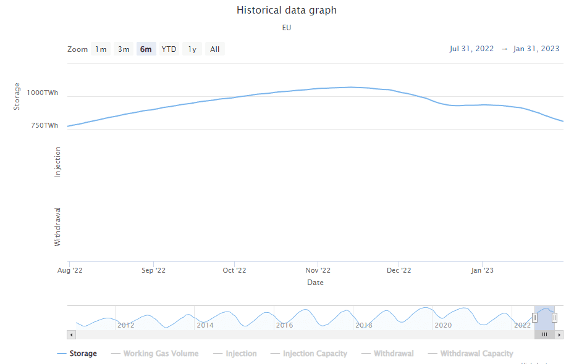Screen dimensions: 574x364
Task: Toggle the Storage series in legend
Action: 77,354
